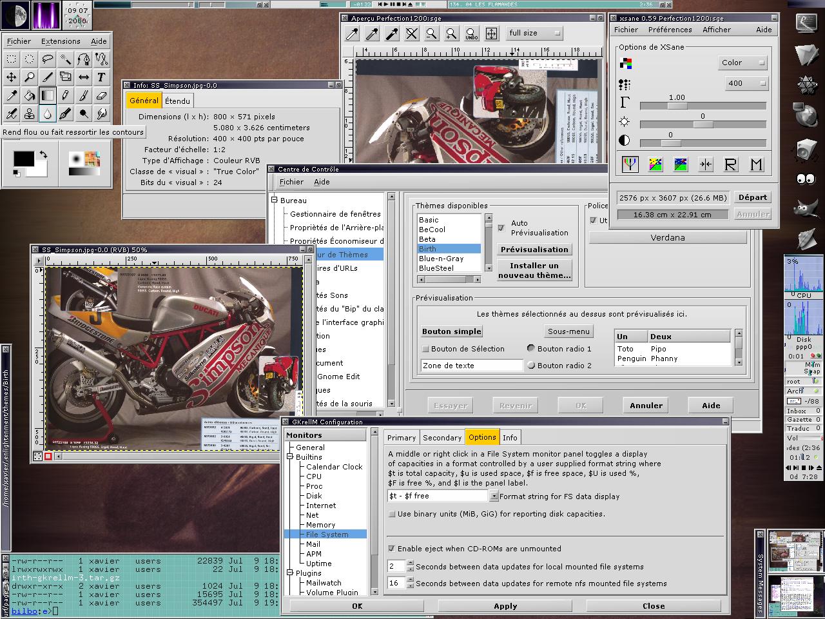Click the swap foreground/background colors arrows
This screenshot has height=619, width=825.
coord(43,155)
